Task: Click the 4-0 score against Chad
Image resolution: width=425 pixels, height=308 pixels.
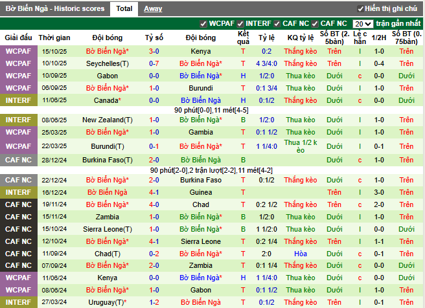Action: pos(154,204)
